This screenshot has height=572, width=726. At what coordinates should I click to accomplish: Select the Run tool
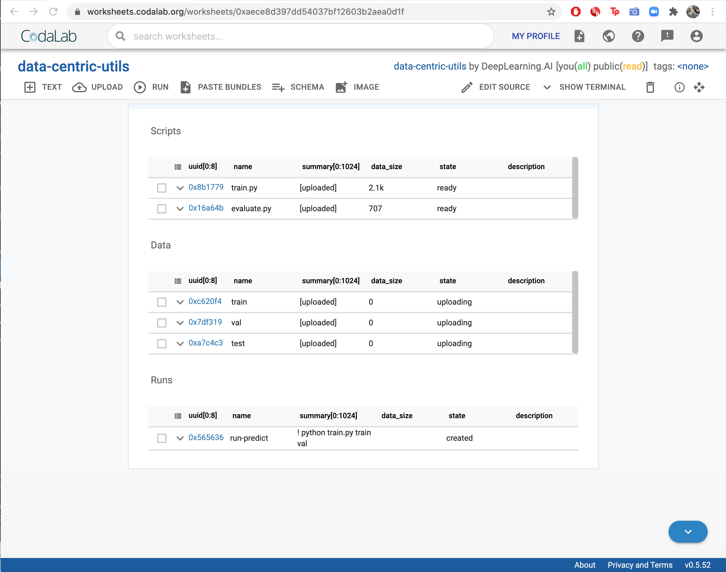tap(151, 87)
